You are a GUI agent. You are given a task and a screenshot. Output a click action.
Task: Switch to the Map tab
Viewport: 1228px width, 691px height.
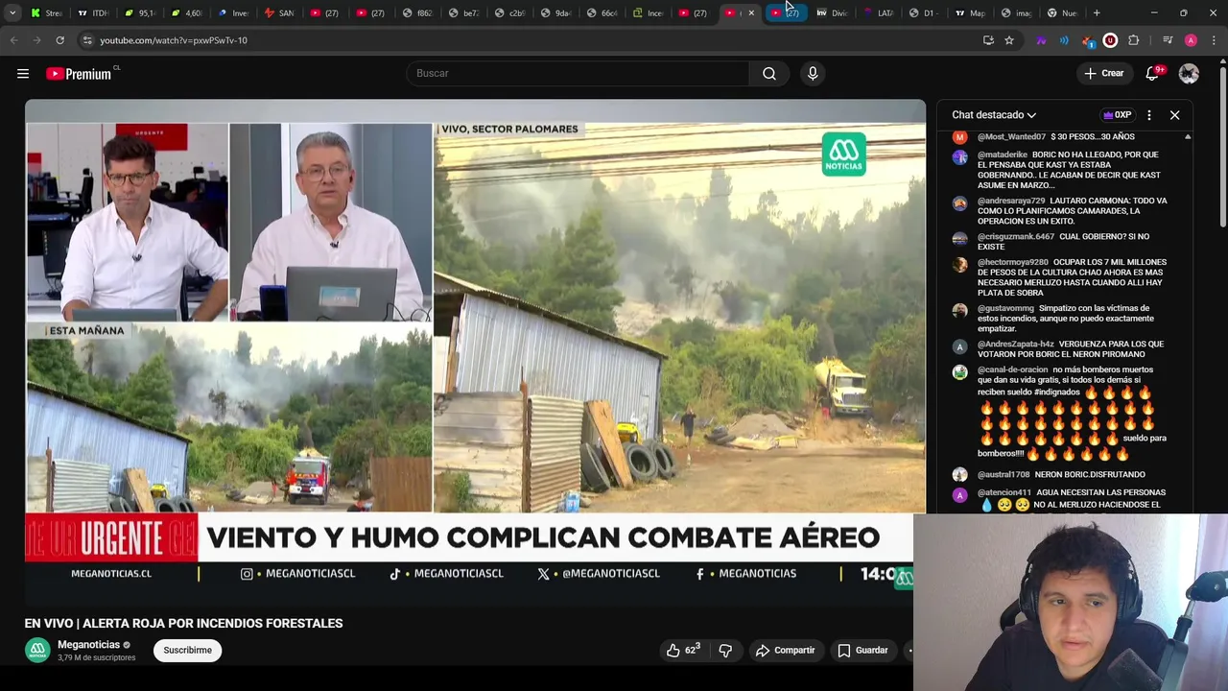pos(970,13)
